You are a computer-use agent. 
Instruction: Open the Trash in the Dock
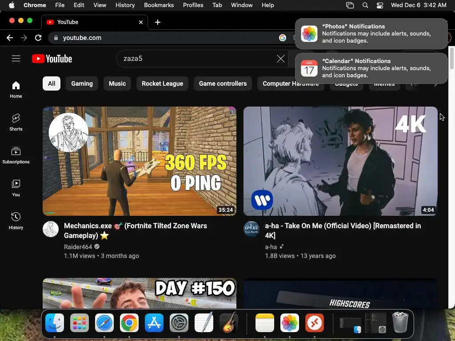click(400, 322)
